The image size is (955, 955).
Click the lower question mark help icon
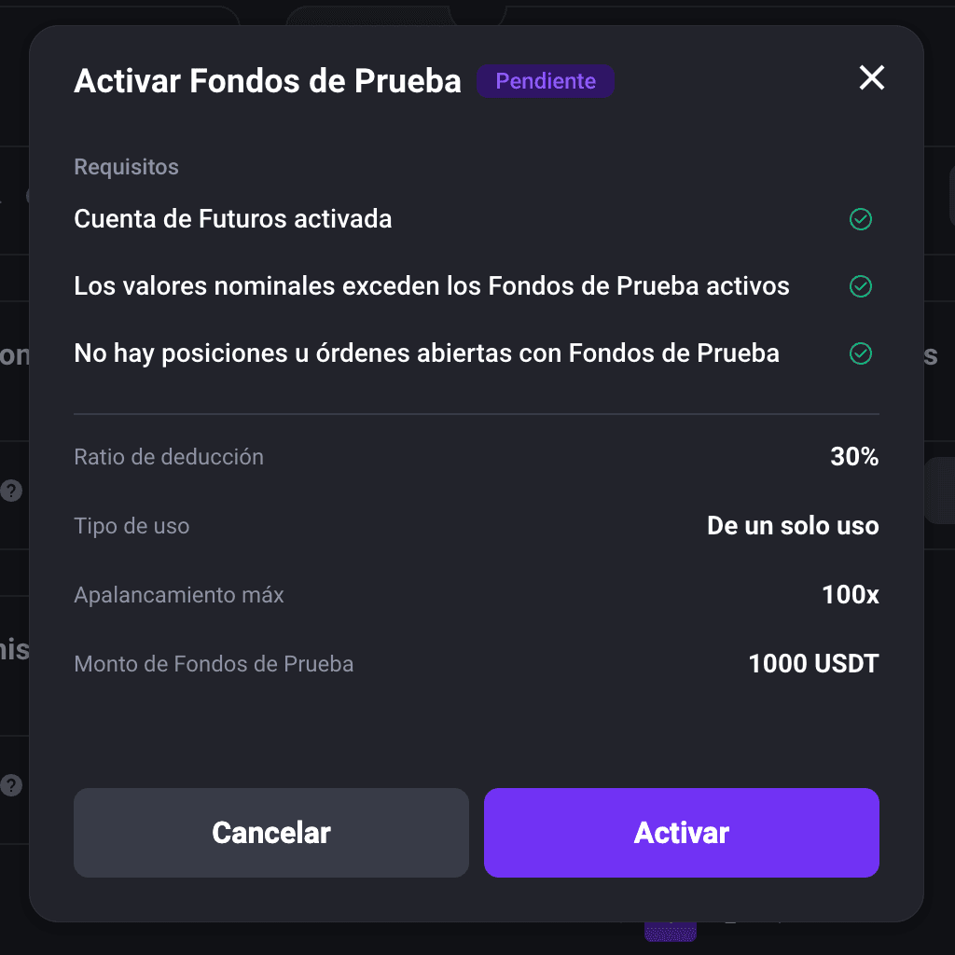coord(11,785)
